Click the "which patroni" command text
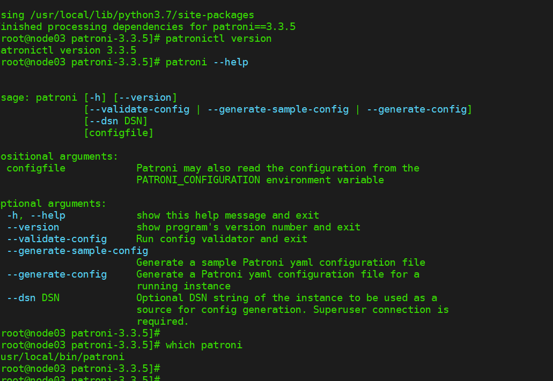This screenshot has width=553, height=381. click(x=204, y=345)
